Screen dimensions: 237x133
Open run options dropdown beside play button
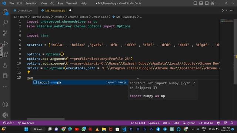pos(227,10)
